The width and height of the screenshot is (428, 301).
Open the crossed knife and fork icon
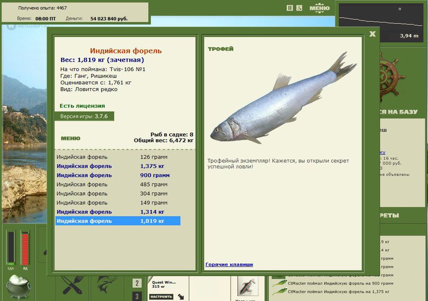pyautogui.click(x=72, y=285)
